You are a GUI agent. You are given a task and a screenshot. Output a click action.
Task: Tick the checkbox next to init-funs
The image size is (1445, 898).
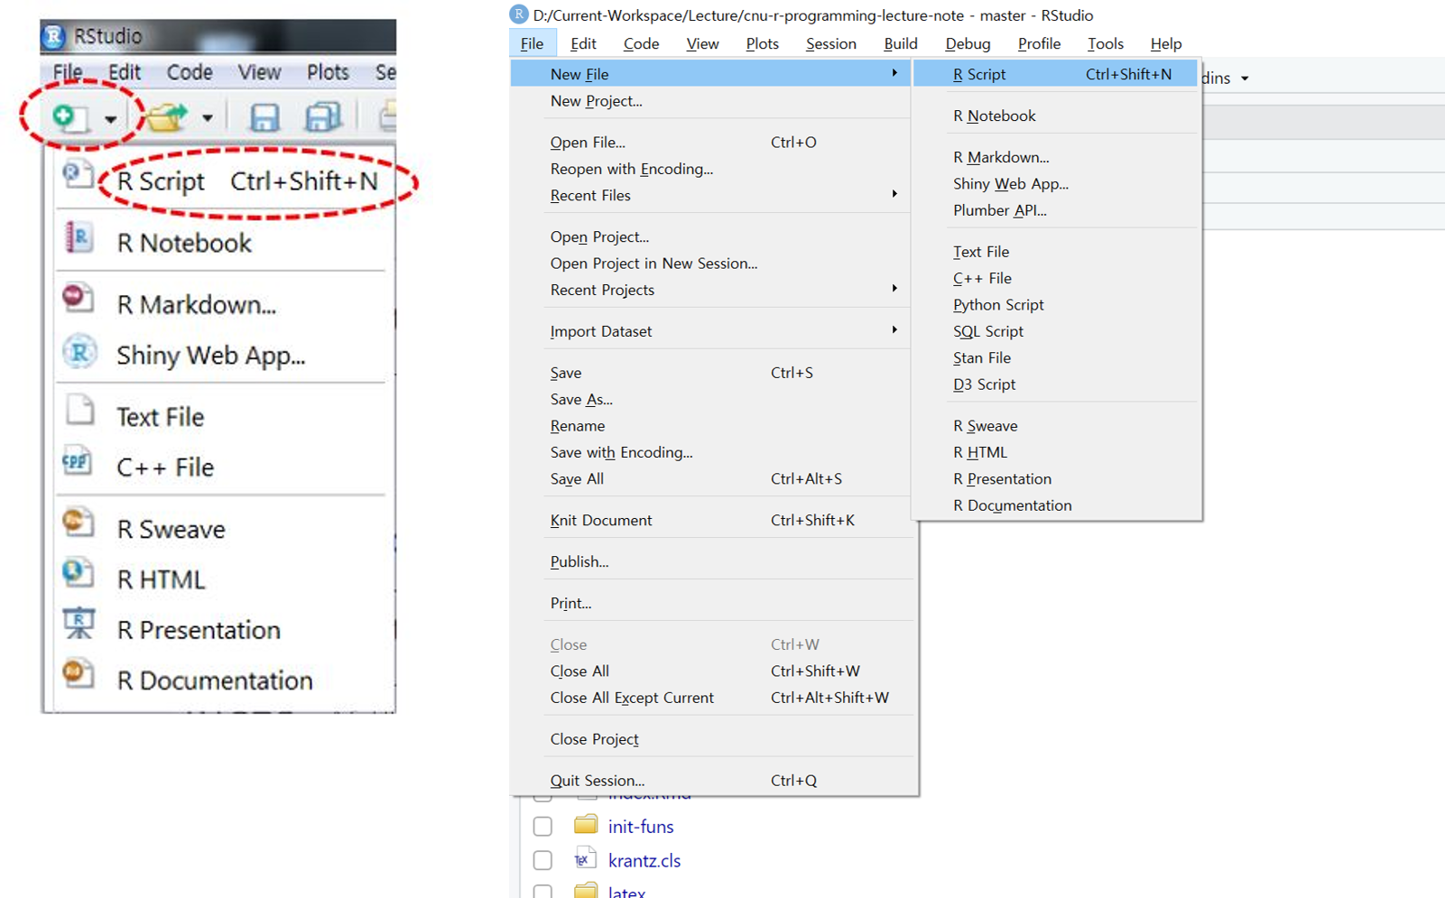[x=542, y=826]
